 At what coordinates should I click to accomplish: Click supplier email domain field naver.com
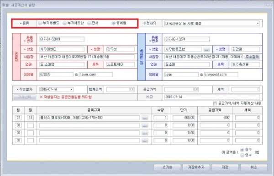click(96, 74)
